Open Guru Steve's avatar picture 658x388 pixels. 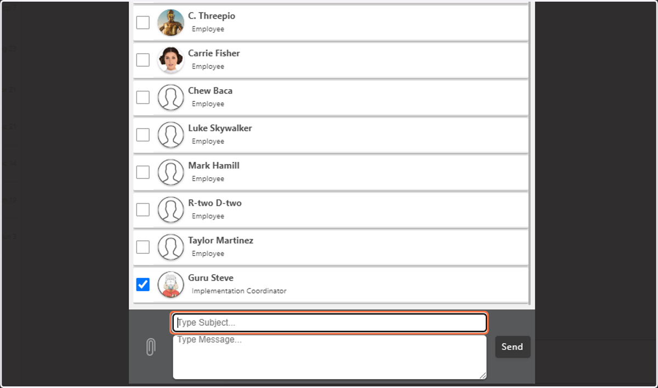pos(171,285)
